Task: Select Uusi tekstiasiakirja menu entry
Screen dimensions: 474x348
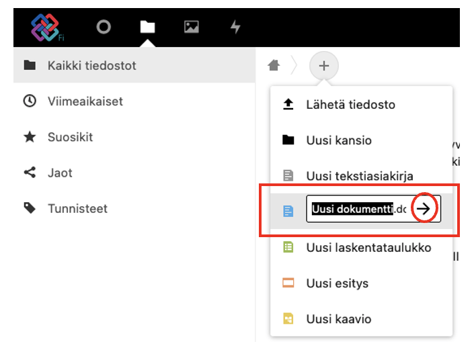Action: pos(359,176)
